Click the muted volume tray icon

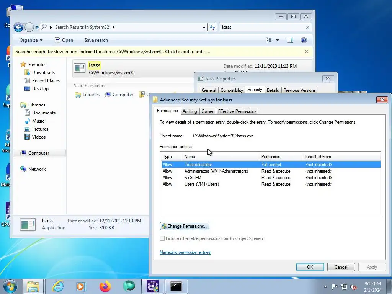353,287
